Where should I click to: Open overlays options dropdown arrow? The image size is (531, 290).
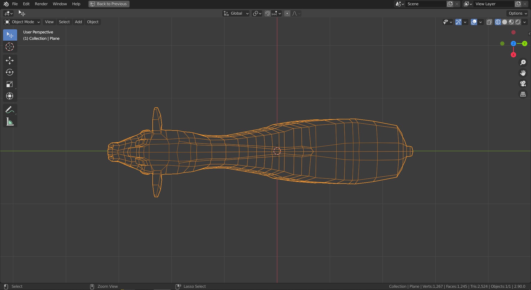click(x=480, y=22)
